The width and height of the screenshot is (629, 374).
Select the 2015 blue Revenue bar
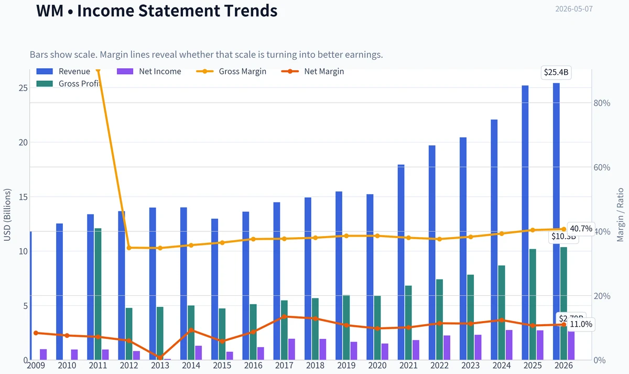pyautogui.click(x=215, y=290)
